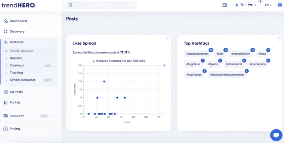Click the #casualbasement hashtag
This screenshot has height=143, width=284.
point(197,54)
